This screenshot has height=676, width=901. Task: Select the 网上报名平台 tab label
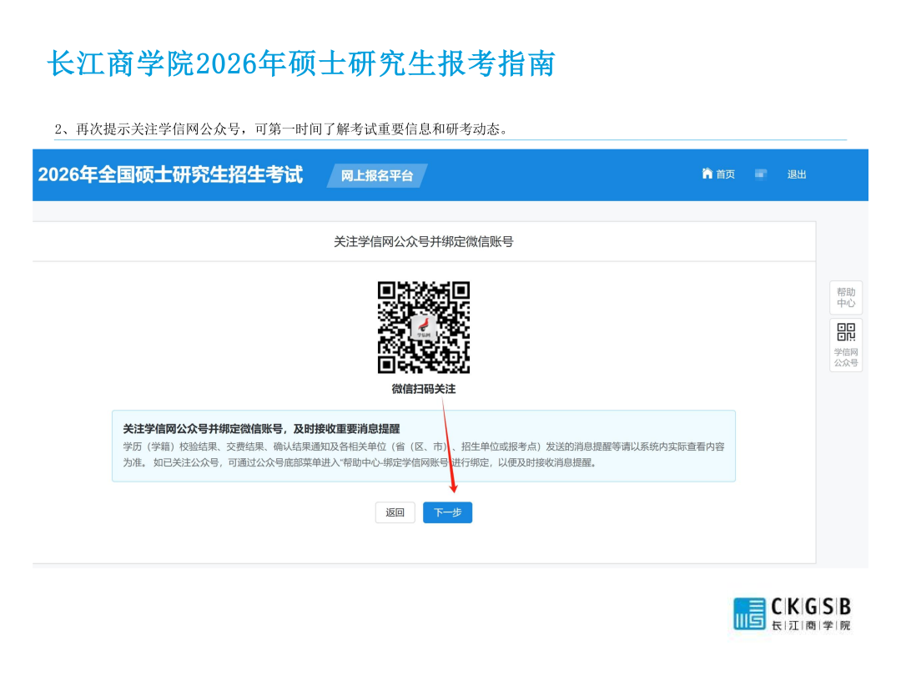(x=377, y=175)
